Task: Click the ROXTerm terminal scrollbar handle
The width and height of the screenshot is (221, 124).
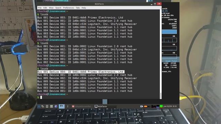Action: click(x=161, y=96)
